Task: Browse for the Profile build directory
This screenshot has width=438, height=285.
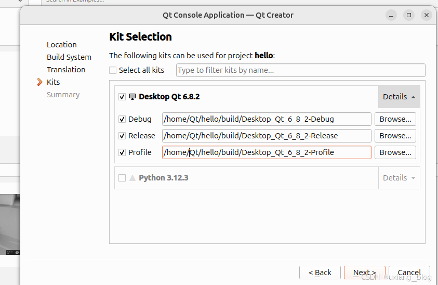Action: (x=395, y=152)
